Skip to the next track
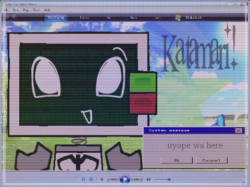 [x=136, y=179]
